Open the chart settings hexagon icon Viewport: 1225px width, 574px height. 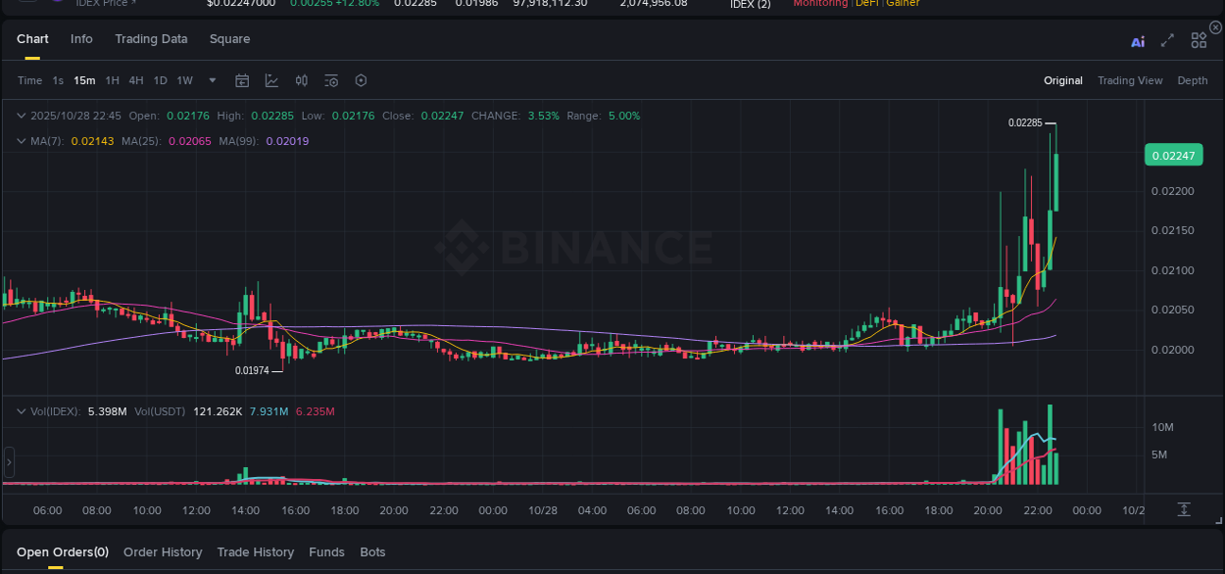(361, 80)
